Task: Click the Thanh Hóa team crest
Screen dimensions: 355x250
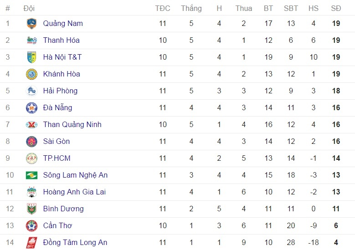Action: coord(31,40)
